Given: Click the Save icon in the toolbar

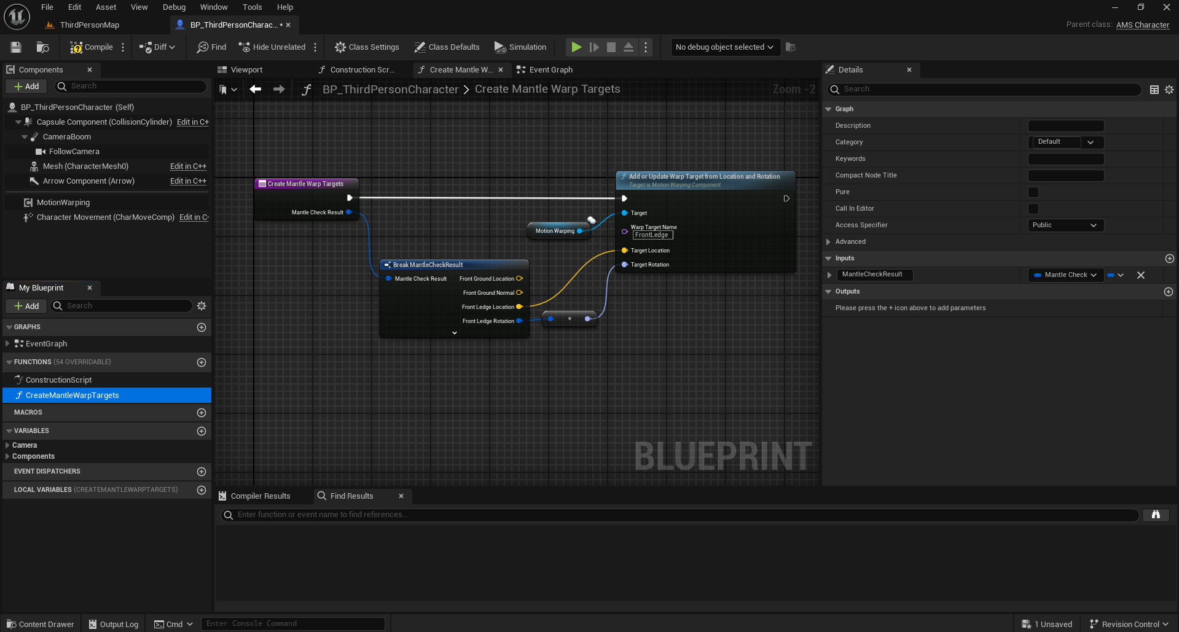Looking at the screenshot, I should pos(16,47).
